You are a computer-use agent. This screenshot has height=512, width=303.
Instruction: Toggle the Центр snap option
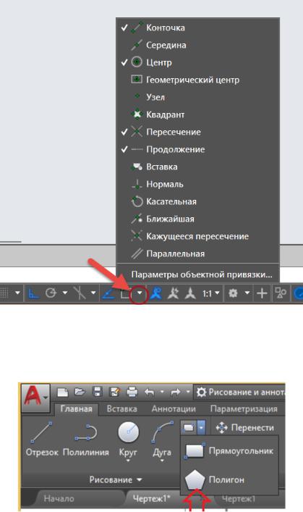tap(197, 62)
